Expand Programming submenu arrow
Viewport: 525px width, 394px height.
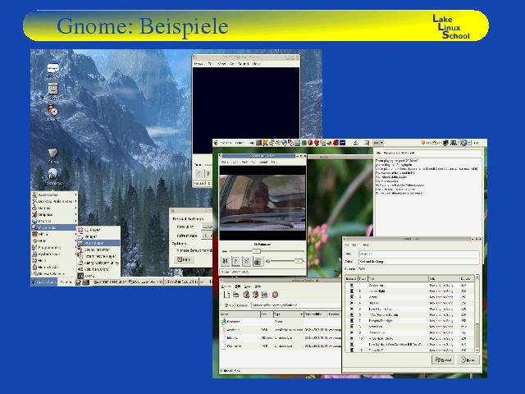click(75, 247)
